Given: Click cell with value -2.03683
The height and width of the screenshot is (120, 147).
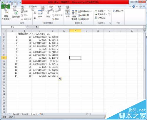Looking at the screenshot, I should (x=53, y=37).
